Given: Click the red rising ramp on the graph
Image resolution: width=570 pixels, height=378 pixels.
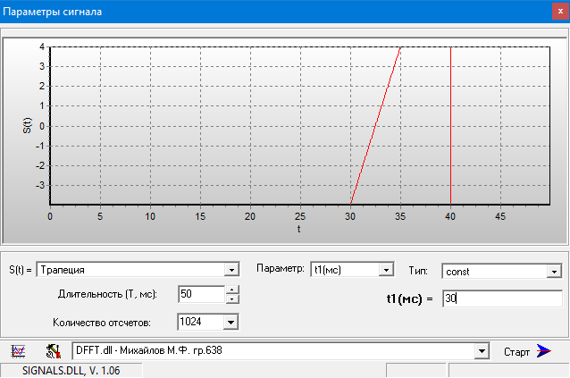Looking at the screenshot, I should [375, 125].
